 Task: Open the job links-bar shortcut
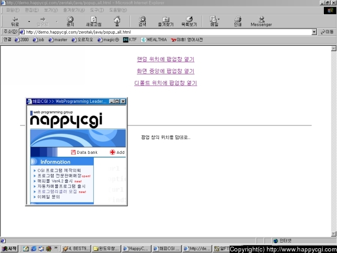pos(38,40)
